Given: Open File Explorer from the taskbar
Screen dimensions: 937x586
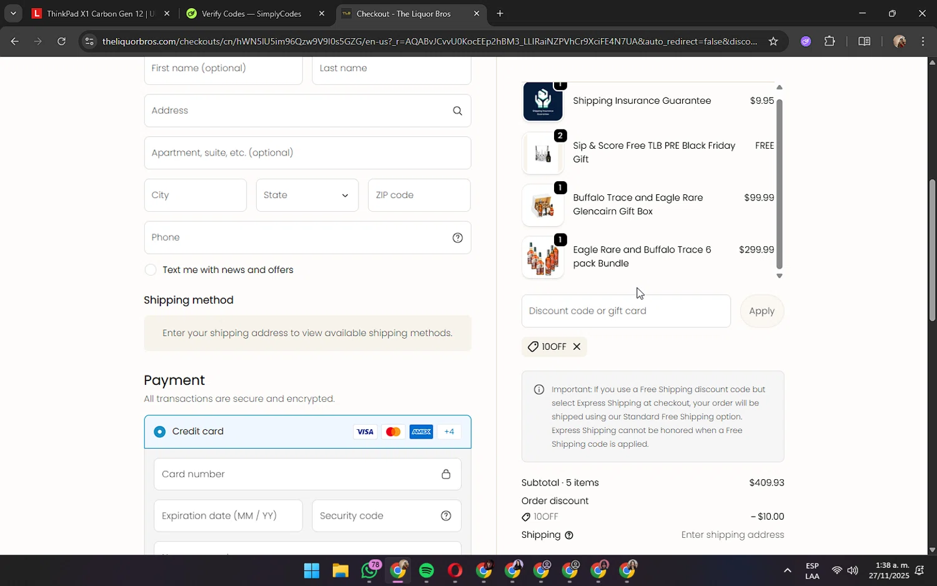Looking at the screenshot, I should [x=340, y=570].
